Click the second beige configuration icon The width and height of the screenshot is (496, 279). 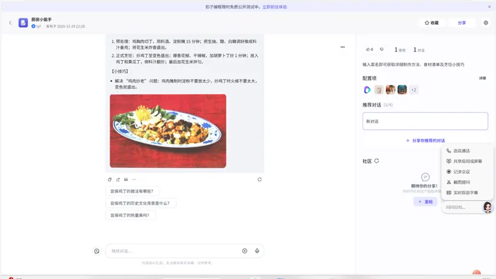(379, 90)
